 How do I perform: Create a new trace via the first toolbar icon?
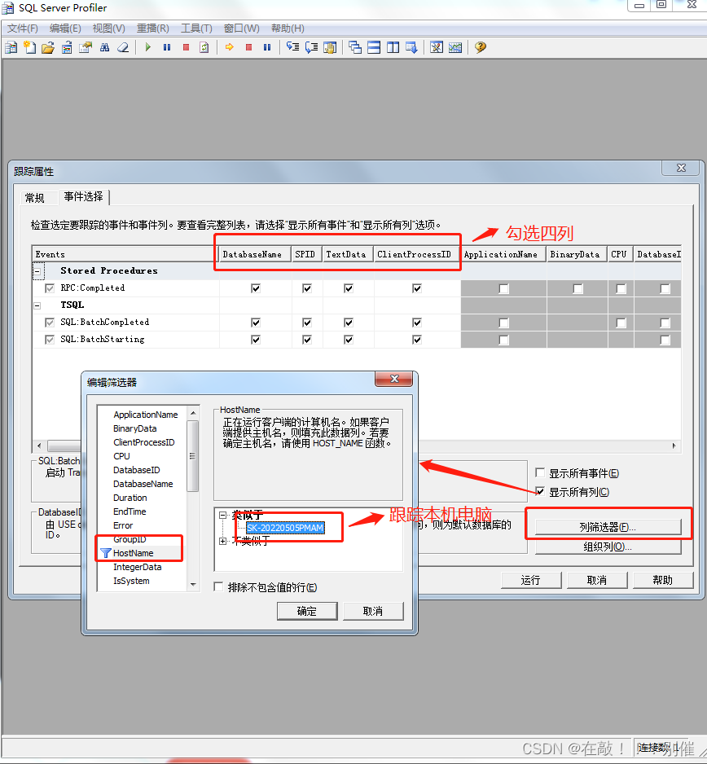(11, 47)
